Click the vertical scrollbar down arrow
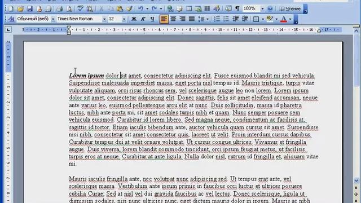Viewport: 361px width, 203px height. [x=356, y=180]
